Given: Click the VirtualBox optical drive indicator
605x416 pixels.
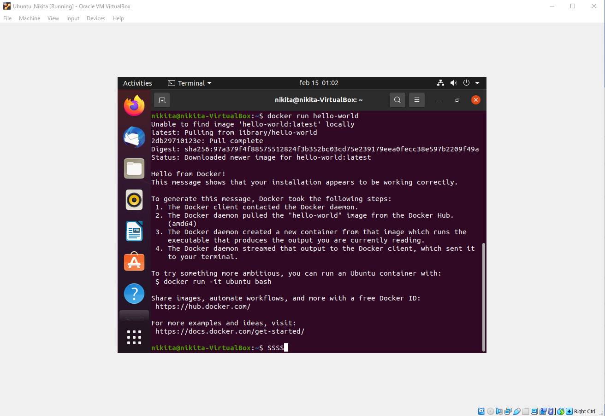Looking at the screenshot, I should [490, 411].
